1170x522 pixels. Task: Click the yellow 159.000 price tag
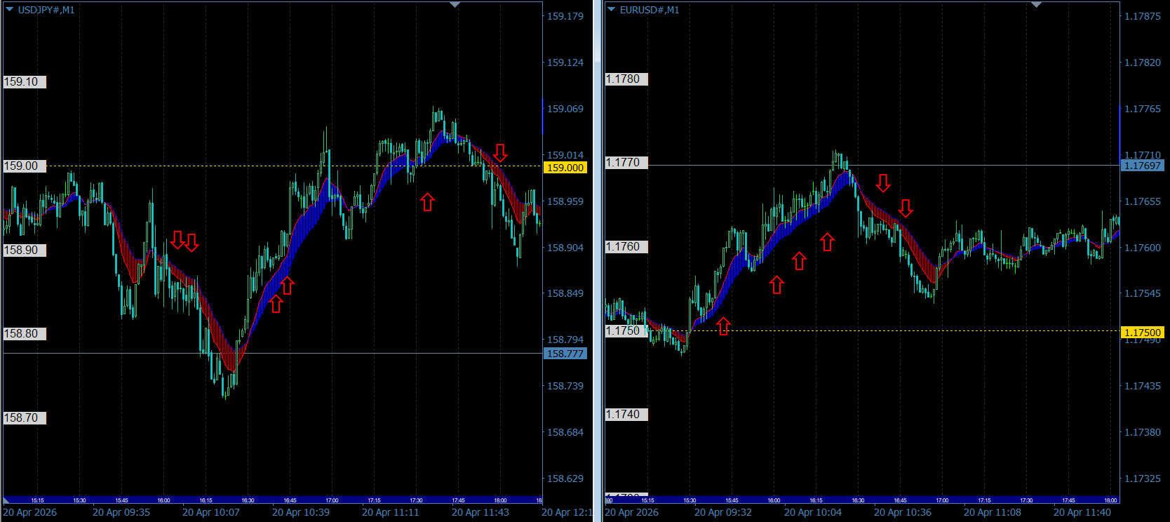pyautogui.click(x=565, y=168)
